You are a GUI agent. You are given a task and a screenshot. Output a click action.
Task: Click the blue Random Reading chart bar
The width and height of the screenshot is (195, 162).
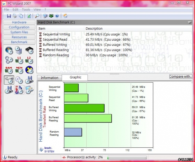73,132
